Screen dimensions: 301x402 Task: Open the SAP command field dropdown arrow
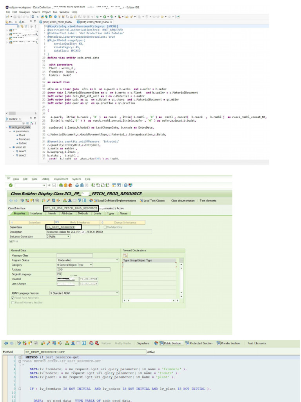coord(44,185)
